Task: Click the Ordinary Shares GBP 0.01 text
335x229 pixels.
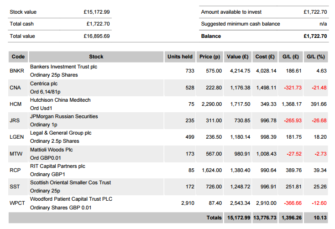Action: tap(61, 208)
